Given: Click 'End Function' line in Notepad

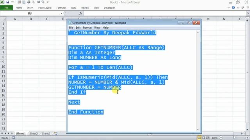Looking at the screenshot, I should click(x=86, y=112).
